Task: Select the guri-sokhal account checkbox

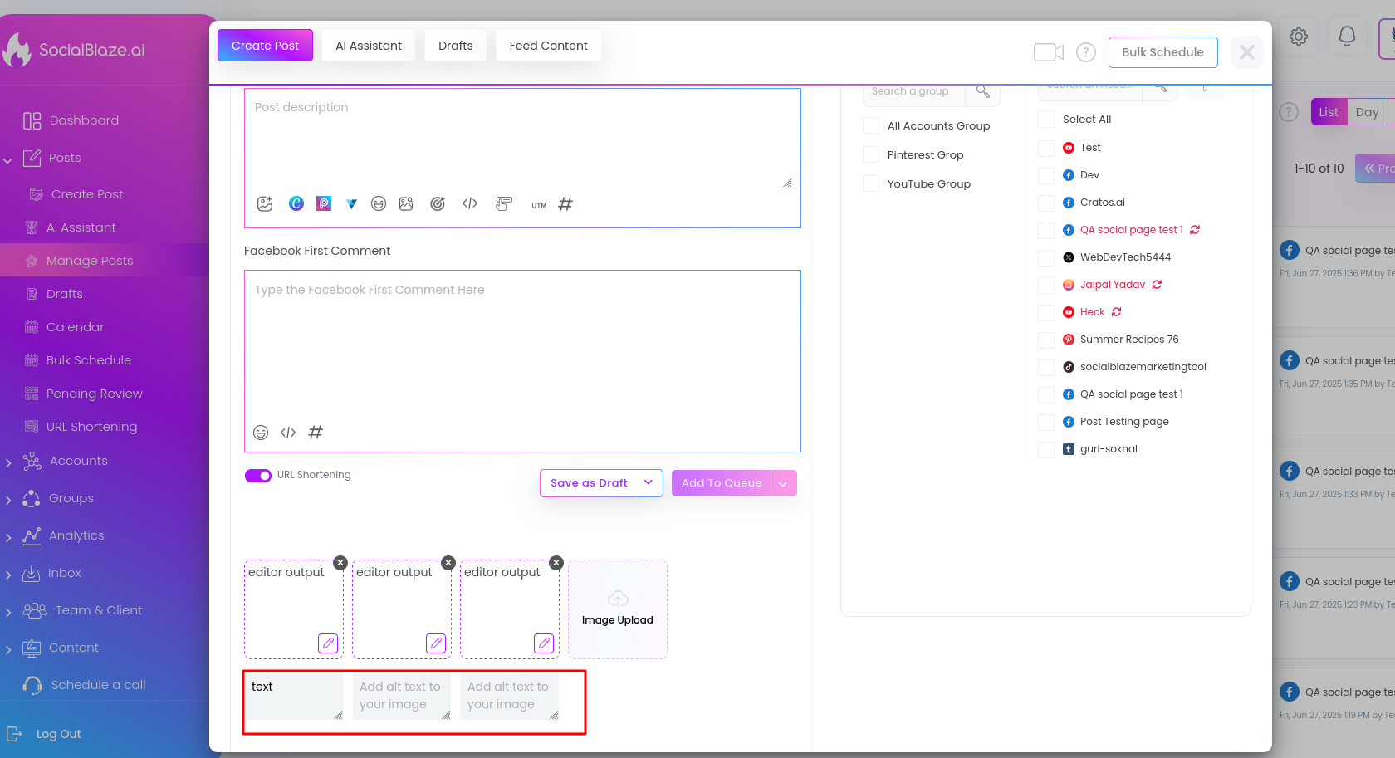Action: [x=1046, y=449]
